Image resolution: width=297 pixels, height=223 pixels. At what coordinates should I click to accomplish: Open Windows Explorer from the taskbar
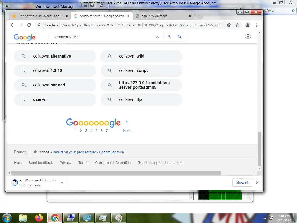[23, 218]
